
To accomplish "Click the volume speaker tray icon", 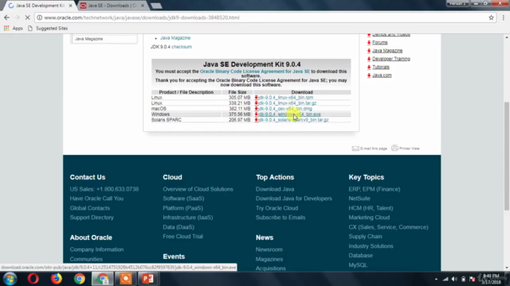I will pos(454,279).
